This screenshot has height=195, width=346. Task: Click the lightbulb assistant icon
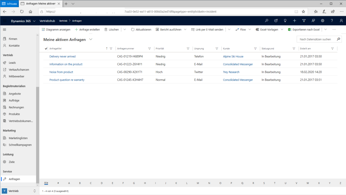285,21
